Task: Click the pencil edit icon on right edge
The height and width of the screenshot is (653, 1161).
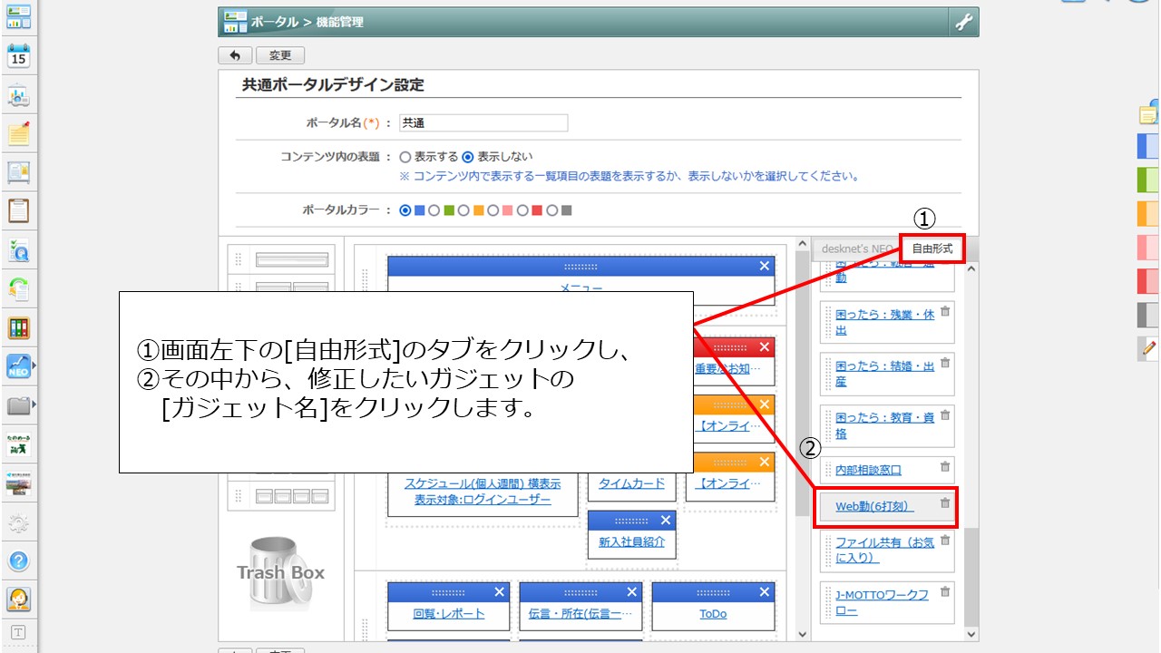Action: [1149, 346]
